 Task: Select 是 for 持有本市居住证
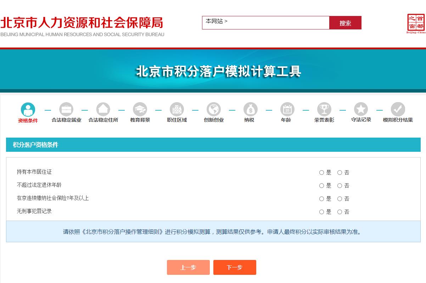pos(321,172)
